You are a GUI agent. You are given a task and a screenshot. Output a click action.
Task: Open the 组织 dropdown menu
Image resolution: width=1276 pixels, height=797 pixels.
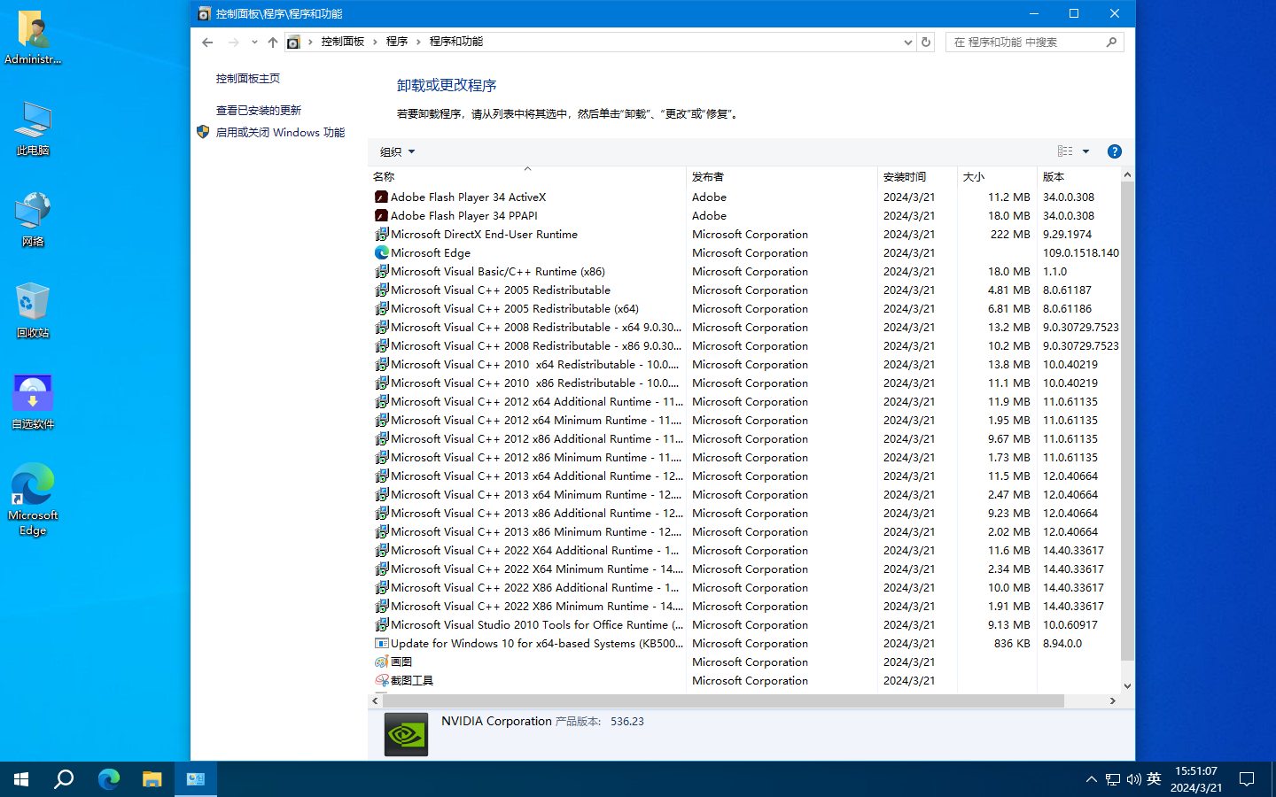pos(397,151)
